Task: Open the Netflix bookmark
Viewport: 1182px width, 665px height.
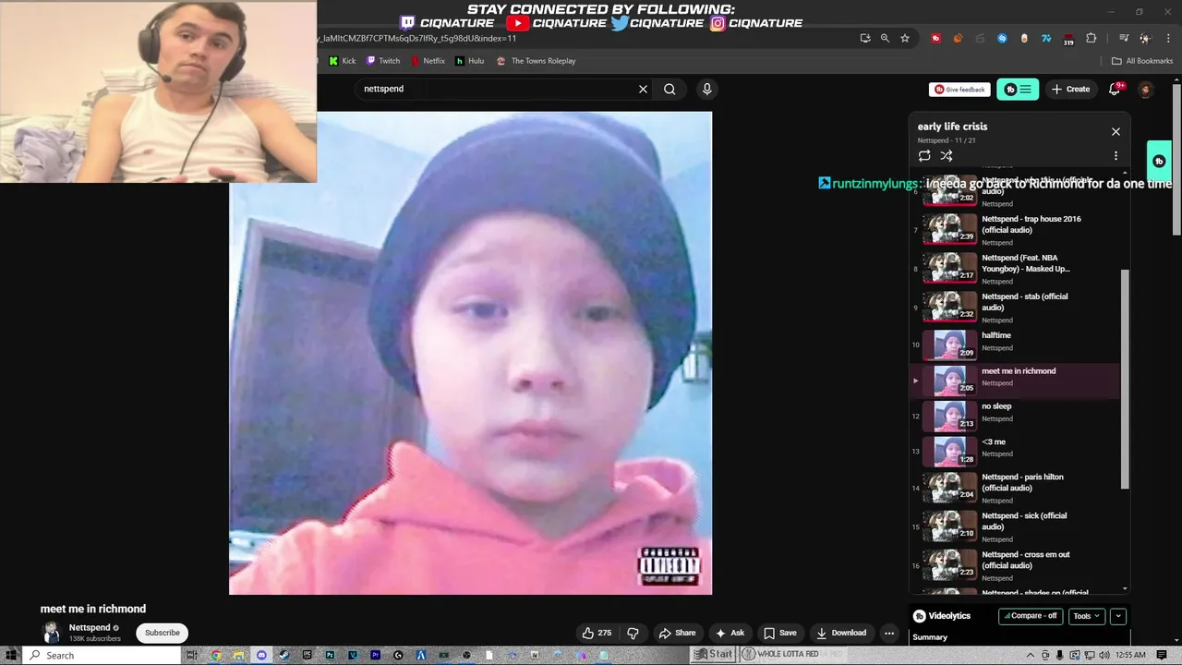Action: coord(428,61)
